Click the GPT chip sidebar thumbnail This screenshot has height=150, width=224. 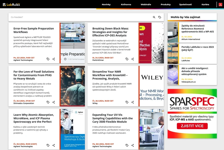point(173,75)
